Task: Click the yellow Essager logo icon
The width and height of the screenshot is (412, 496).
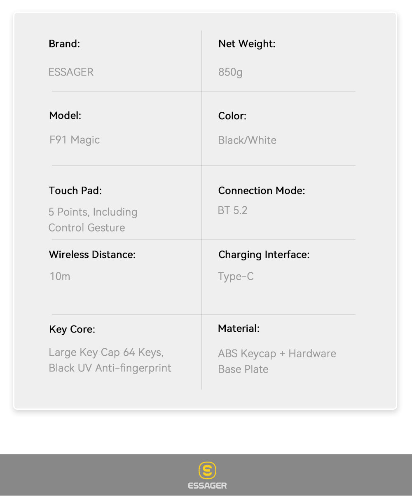Action: tap(207, 470)
